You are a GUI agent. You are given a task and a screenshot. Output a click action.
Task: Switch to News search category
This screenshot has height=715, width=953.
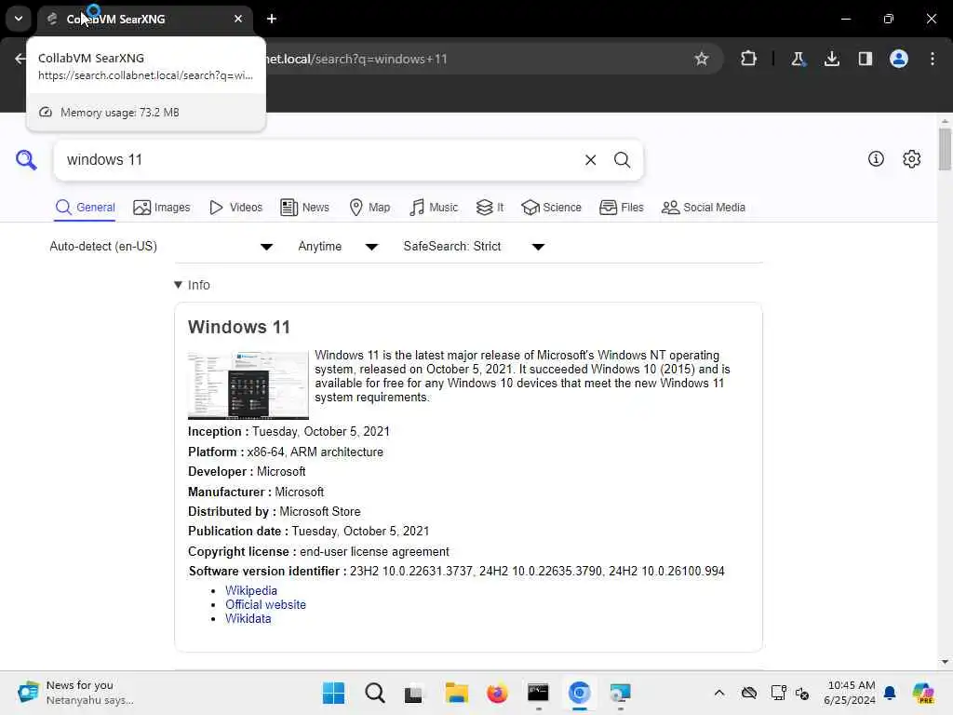point(304,208)
